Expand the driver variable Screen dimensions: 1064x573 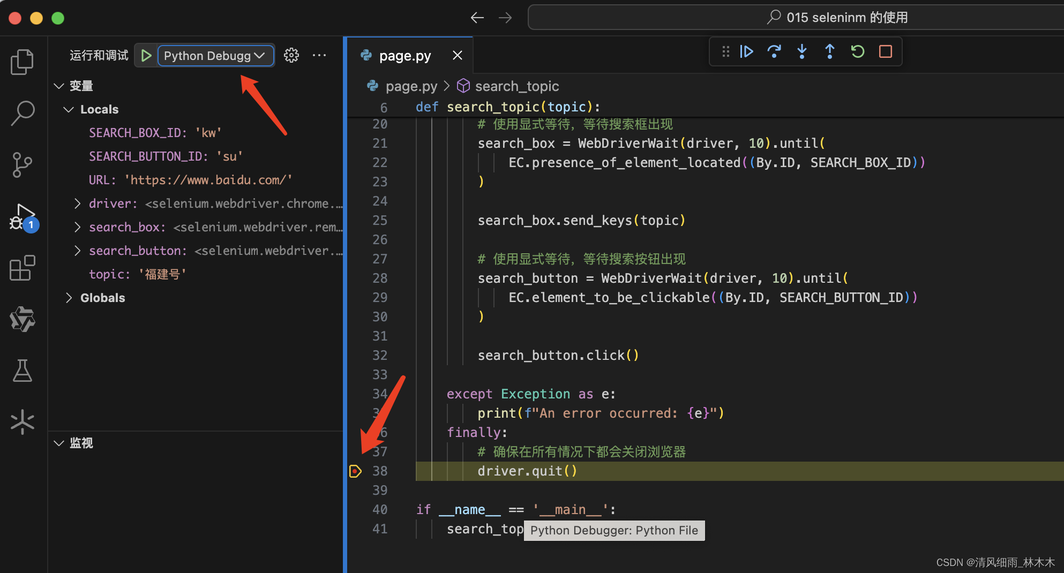pyautogui.click(x=78, y=203)
